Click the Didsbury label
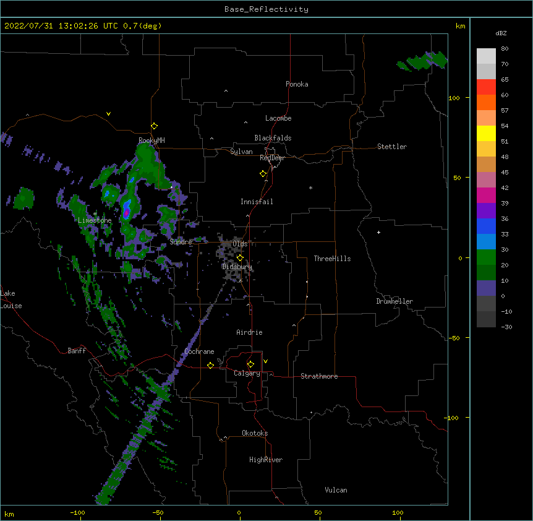The height and width of the screenshot is (521, 533). pos(237,267)
